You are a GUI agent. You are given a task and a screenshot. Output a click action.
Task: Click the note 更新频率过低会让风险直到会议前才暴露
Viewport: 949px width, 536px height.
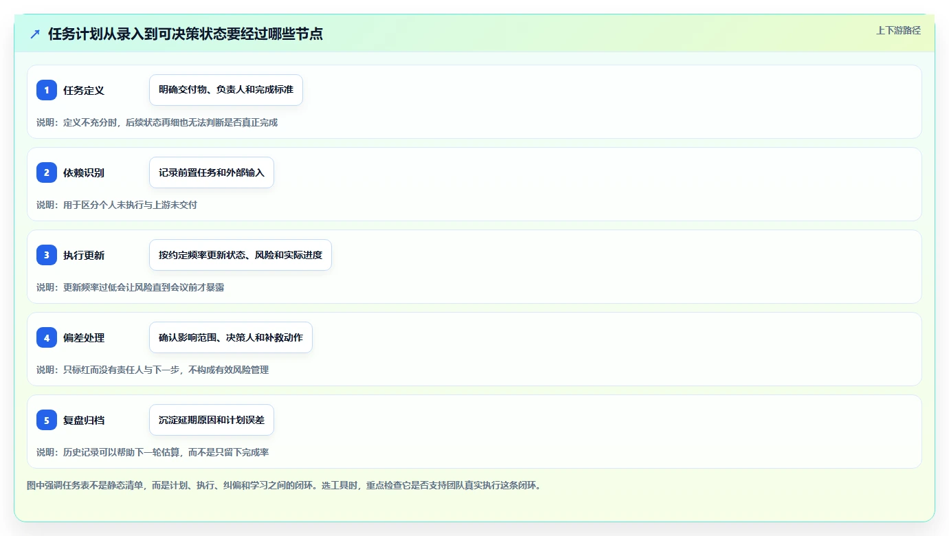click(144, 287)
